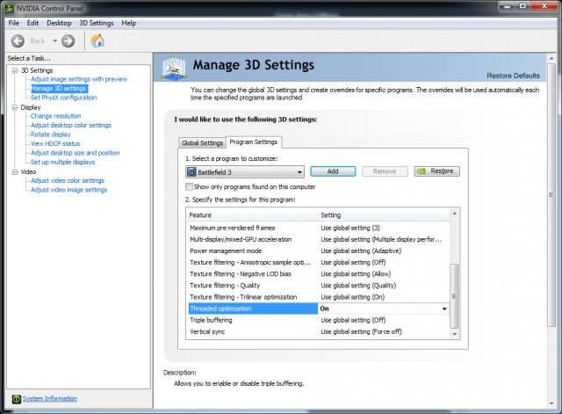Open Set up multiple displays
This screenshot has height=414, width=562.
click(62, 162)
